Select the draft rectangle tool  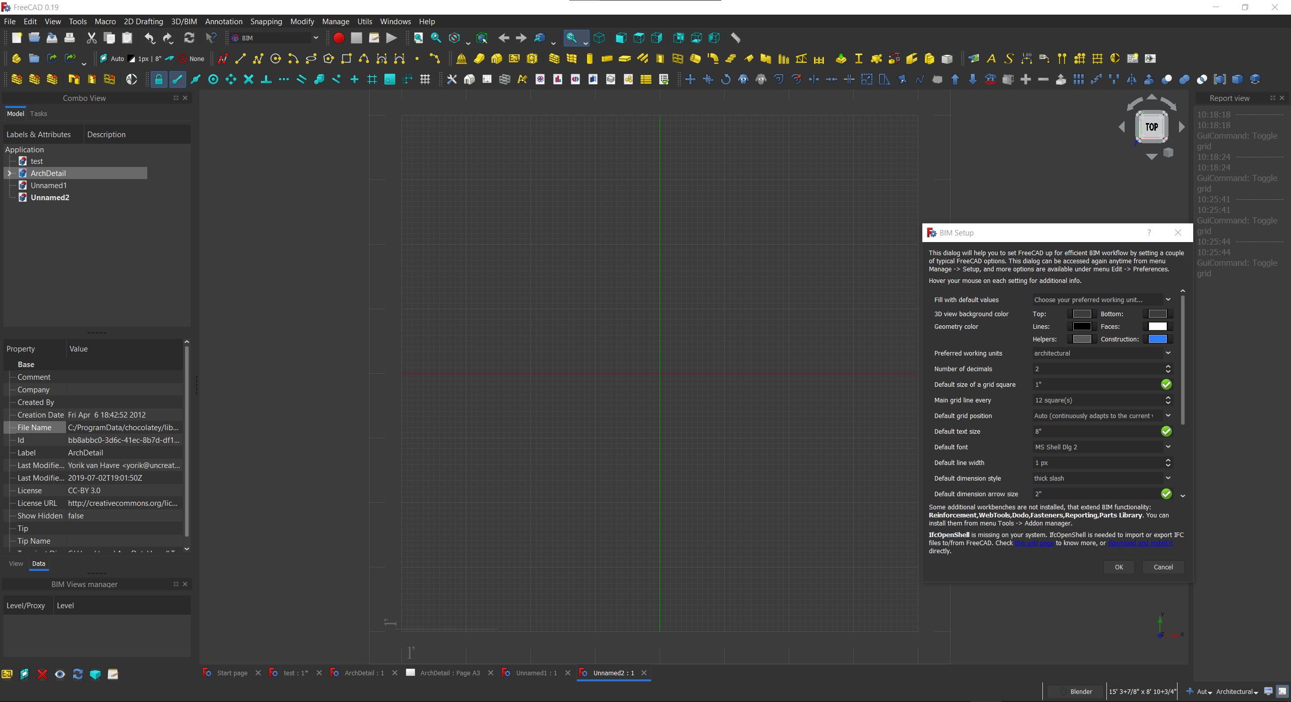(x=346, y=58)
